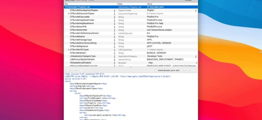Toggle the NSAppleScriptEnabled YES value stepper
Viewport: 262px width, 120px height.
(196, 63)
